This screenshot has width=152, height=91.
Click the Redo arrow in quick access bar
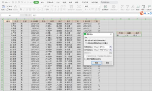coord(28,2)
